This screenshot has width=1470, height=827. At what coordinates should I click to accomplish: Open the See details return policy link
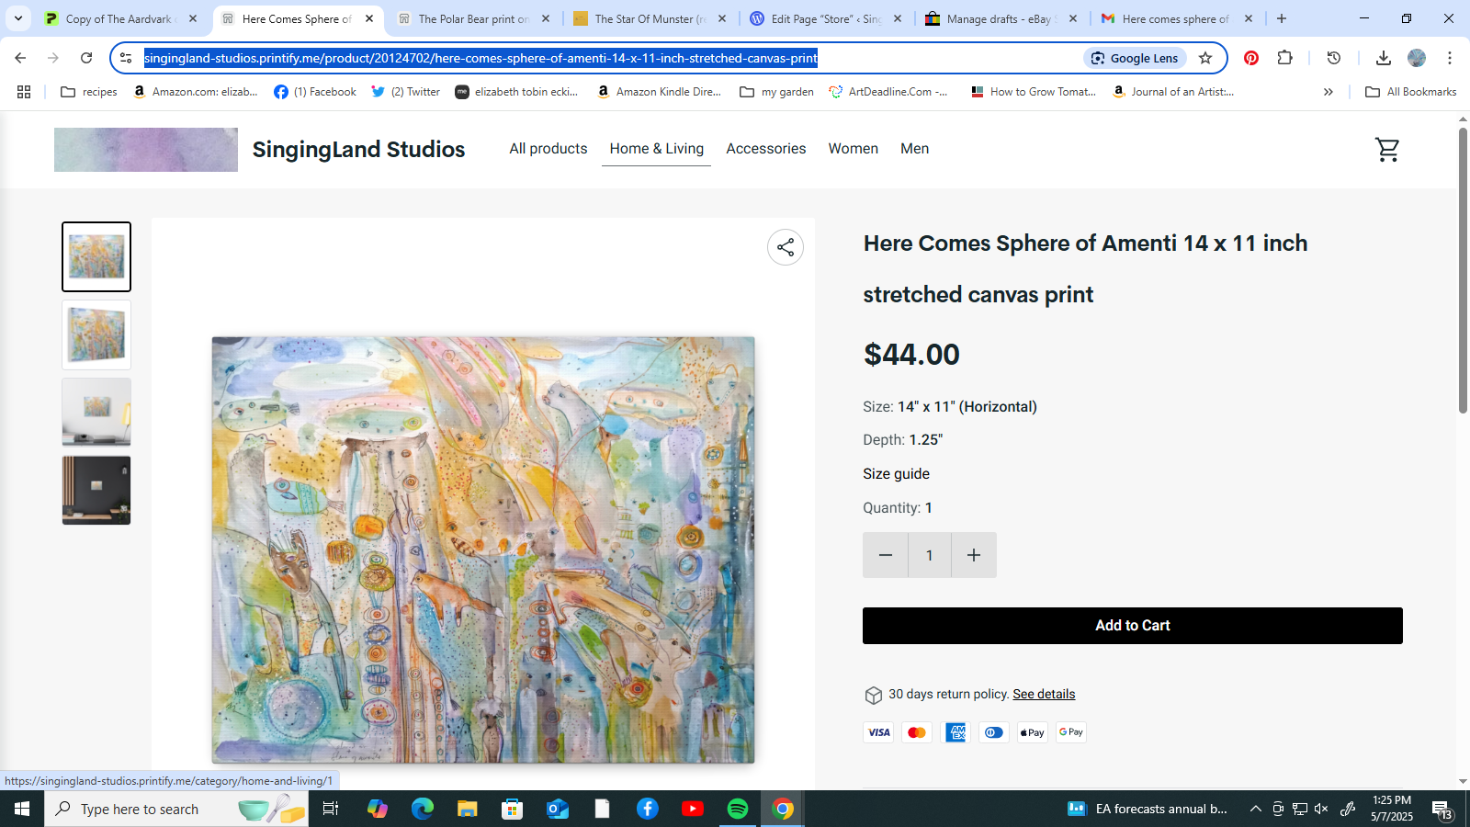[1044, 694]
